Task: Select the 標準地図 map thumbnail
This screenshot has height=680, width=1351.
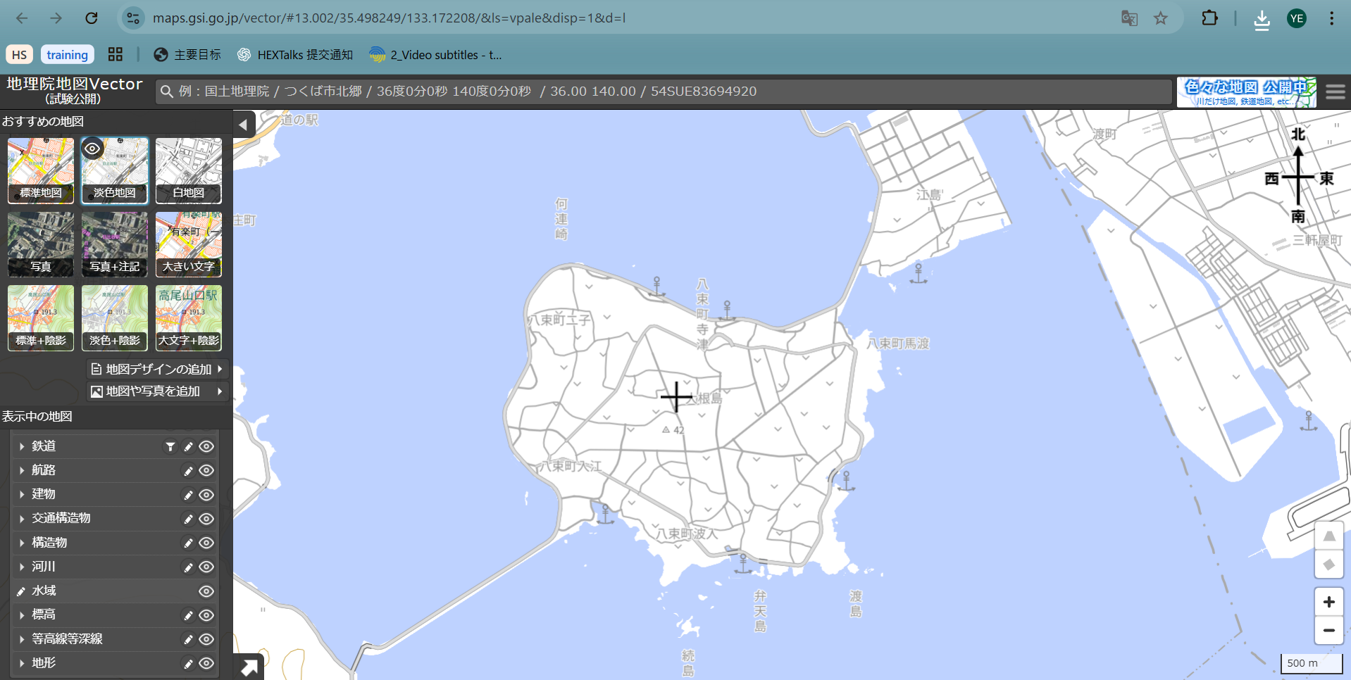Action: (41, 170)
